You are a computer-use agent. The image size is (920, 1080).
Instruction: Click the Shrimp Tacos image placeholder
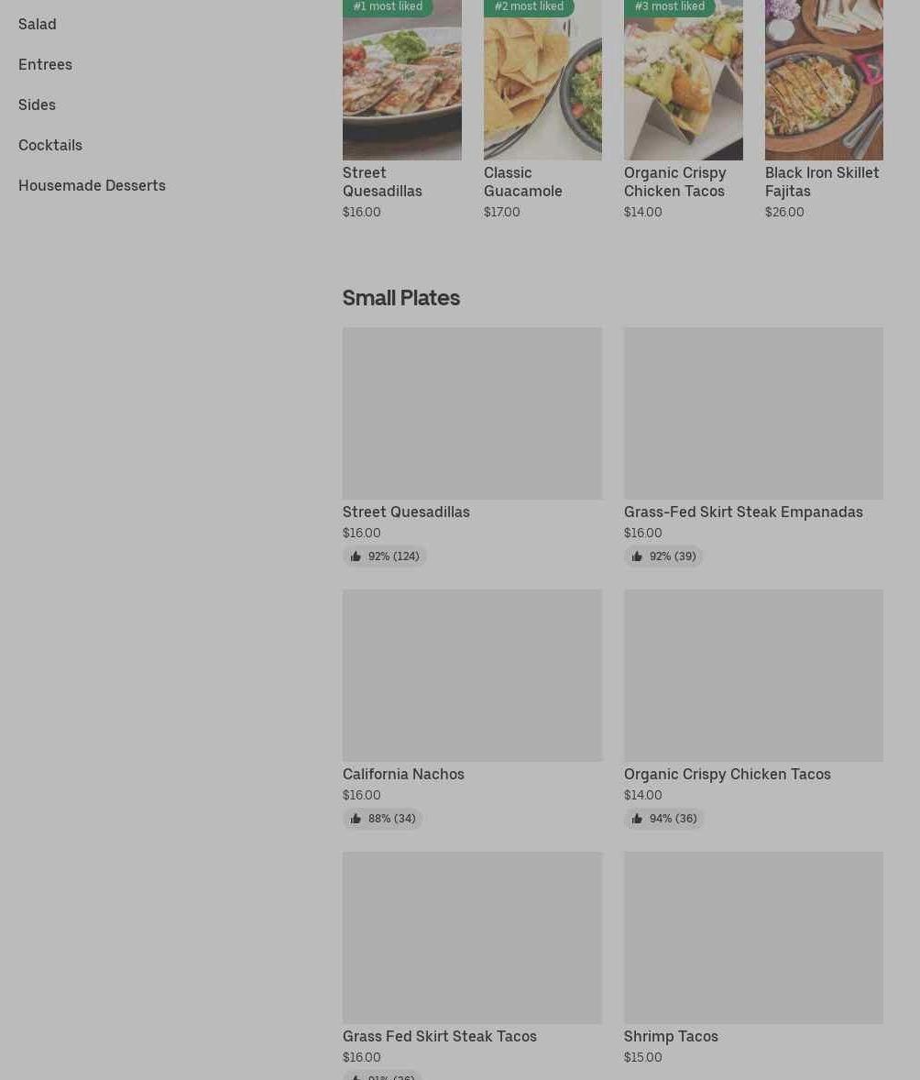coord(753,937)
